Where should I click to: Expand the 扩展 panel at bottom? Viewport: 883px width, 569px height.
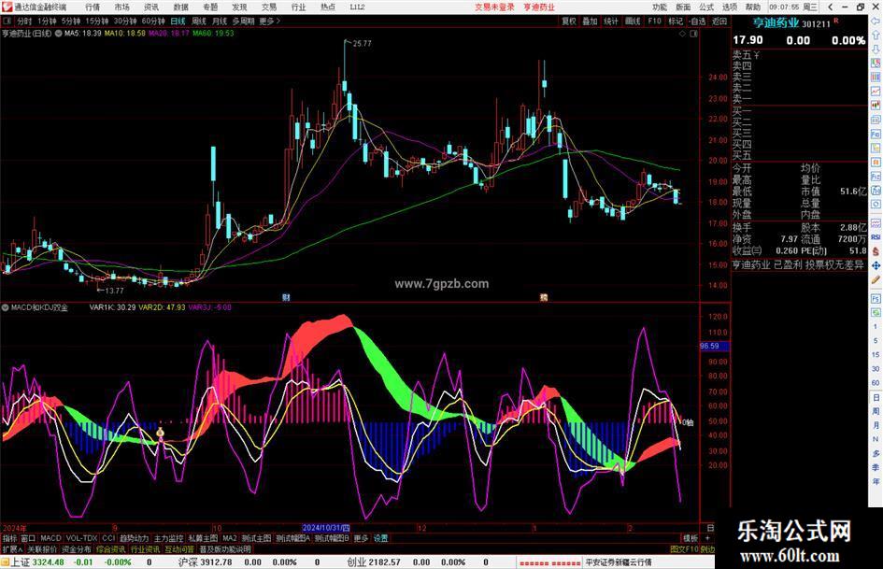click(x=12, y=548)
